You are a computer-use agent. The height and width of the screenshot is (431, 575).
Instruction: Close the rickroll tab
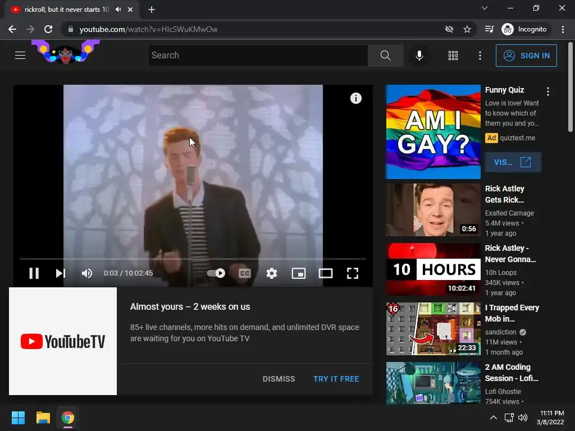click(130, 10)
